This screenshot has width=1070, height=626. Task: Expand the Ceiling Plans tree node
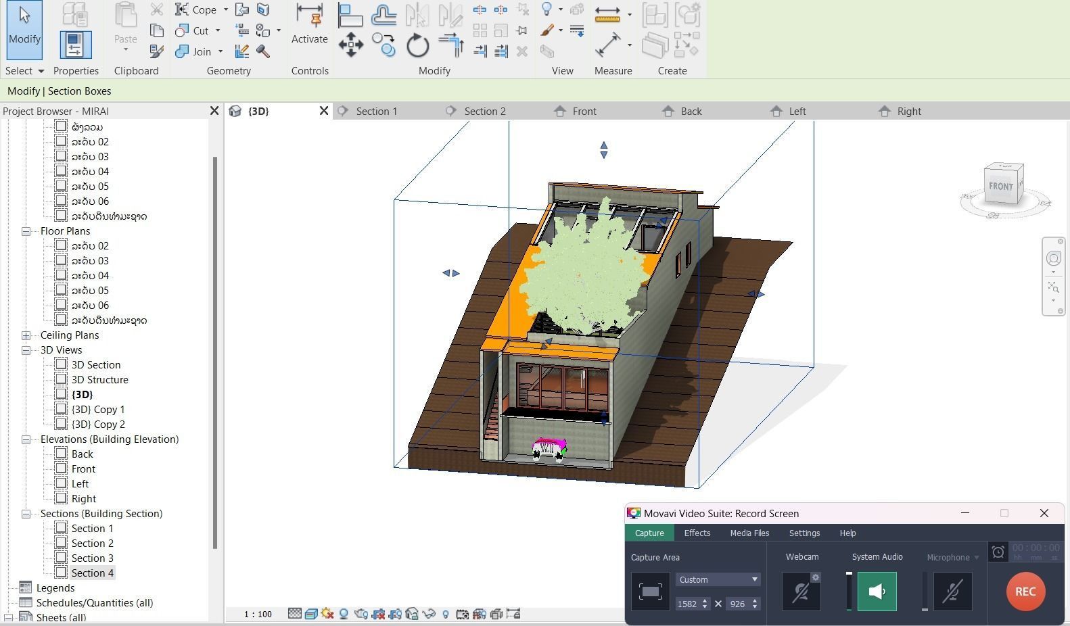[x=26, y=335]
